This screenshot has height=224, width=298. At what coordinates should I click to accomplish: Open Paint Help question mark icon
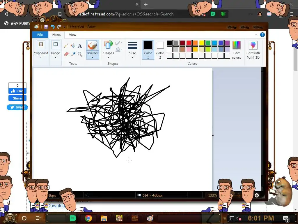point(262,35)
